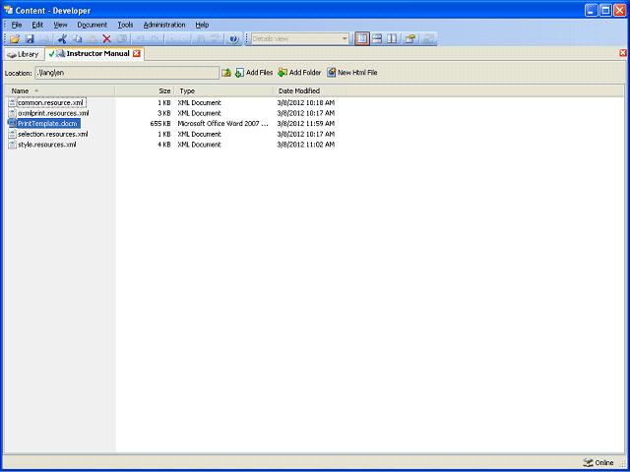Click the 655 KB size cell
Image resolution: width=630 pixels, height=472 pixels.
coord(160,124)
